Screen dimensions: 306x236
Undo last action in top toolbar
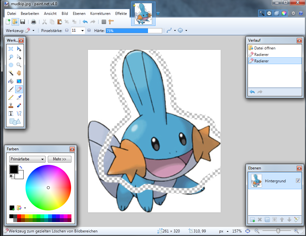click(85, 22)
